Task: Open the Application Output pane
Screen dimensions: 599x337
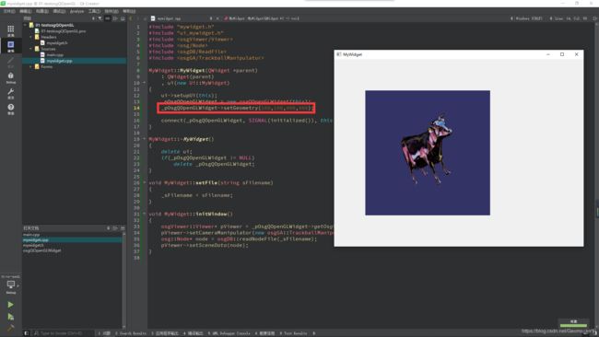Action: coord(166,333)
